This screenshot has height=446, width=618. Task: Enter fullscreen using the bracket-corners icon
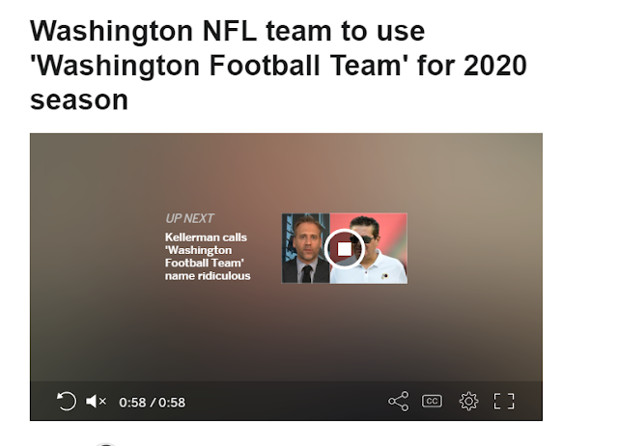click(x=504, y=402)
